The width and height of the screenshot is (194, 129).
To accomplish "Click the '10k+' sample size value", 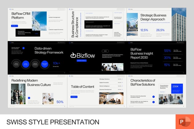I will [x=56, y=63].
